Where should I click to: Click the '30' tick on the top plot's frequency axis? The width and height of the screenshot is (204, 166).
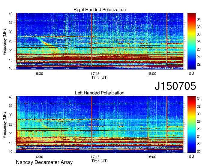[10, 32]
